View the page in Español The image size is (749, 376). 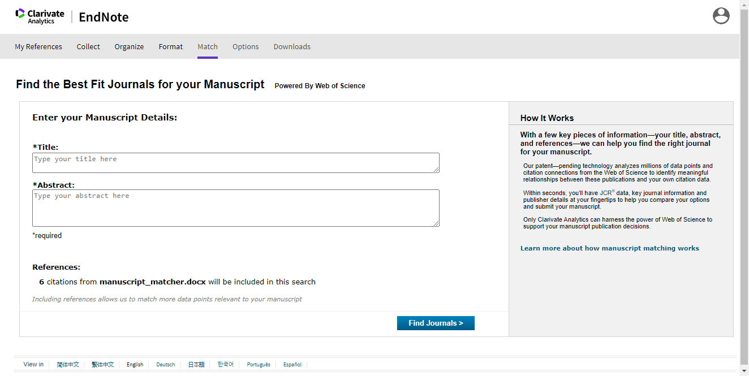292,365
